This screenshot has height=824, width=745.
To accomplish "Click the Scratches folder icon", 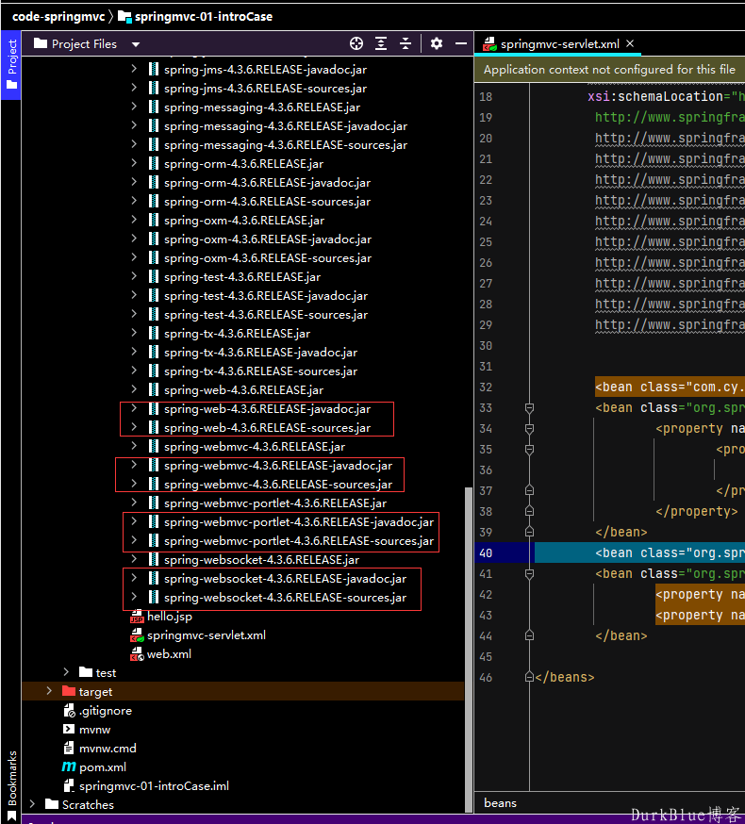I will [x=52, y=804].
